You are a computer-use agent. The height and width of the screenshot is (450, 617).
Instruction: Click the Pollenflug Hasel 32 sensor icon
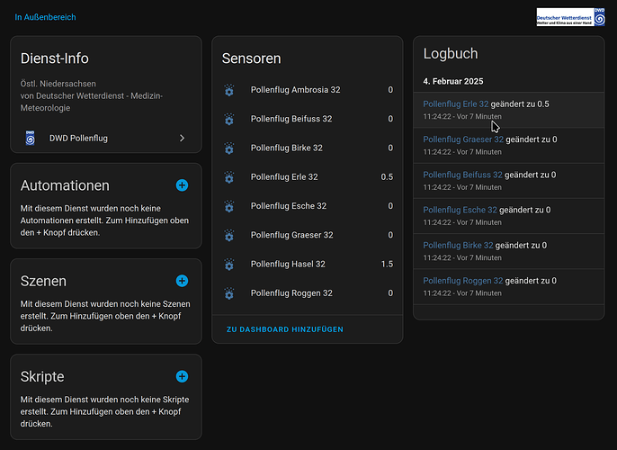[229, 265]
